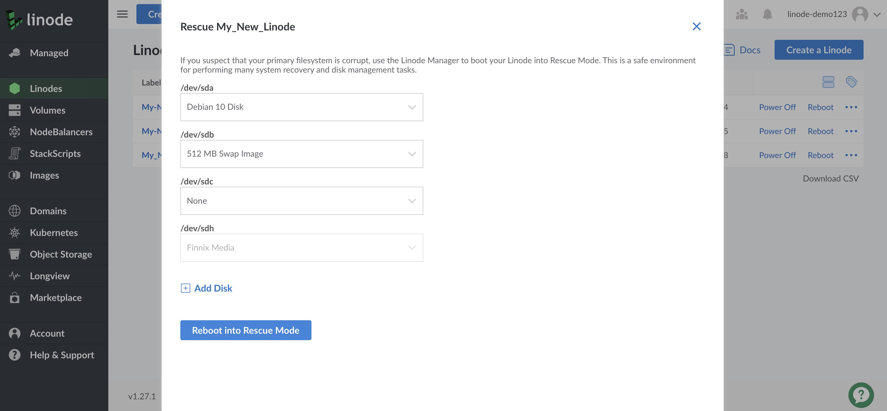Toggle summary display view for Linodes list
The height and width of the screenshot is (411, 887).
coord(829,82)
